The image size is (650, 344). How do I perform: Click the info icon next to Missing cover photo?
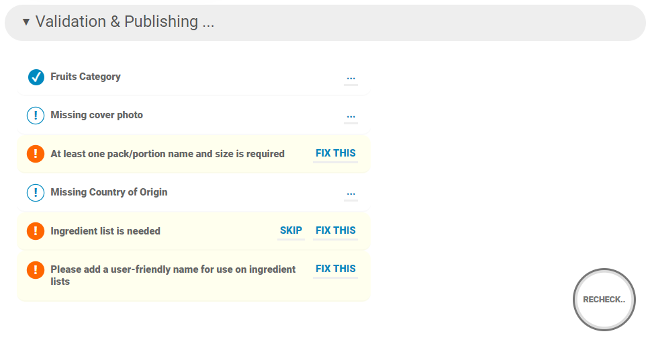point(36,116)
